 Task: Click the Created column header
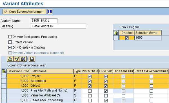(x=127, y=33)
